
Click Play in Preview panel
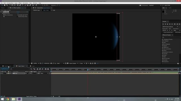pos(167,24)
